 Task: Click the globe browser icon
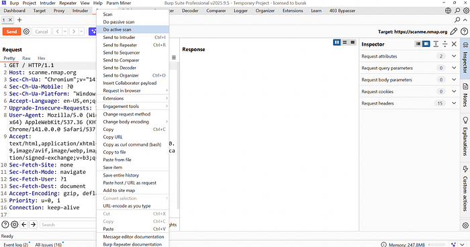[x=448, y=11]
